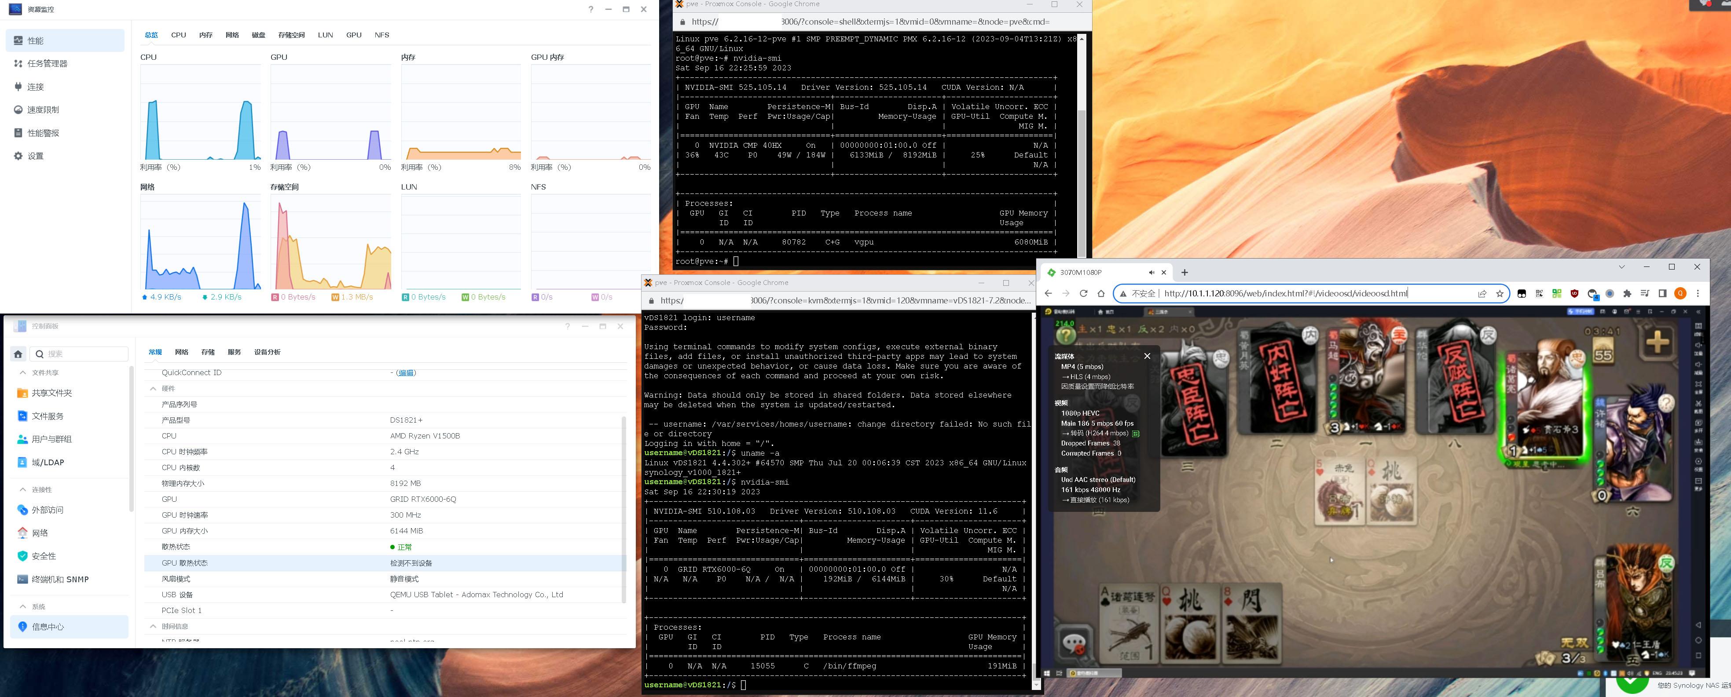This screenshot has height=697, width=1731.
Task: Click the Windows Start button in streamed video
Action: click(x=1047, y=673)
